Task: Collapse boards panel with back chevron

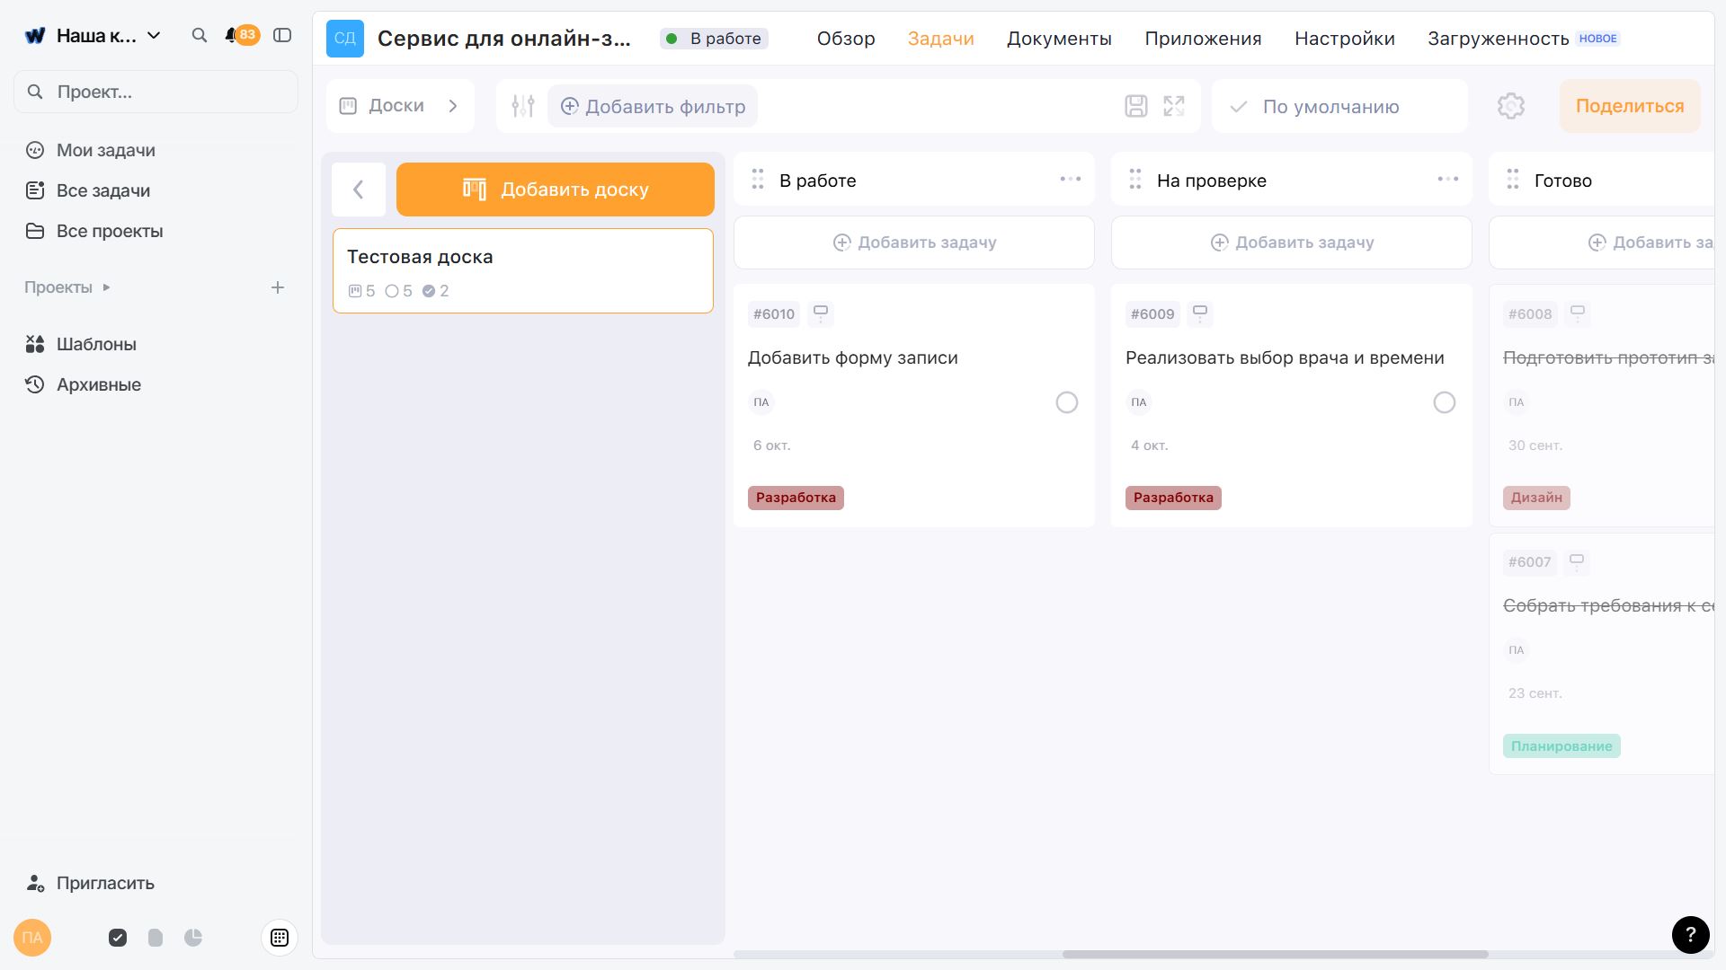Action: click(x=359, y=190)
